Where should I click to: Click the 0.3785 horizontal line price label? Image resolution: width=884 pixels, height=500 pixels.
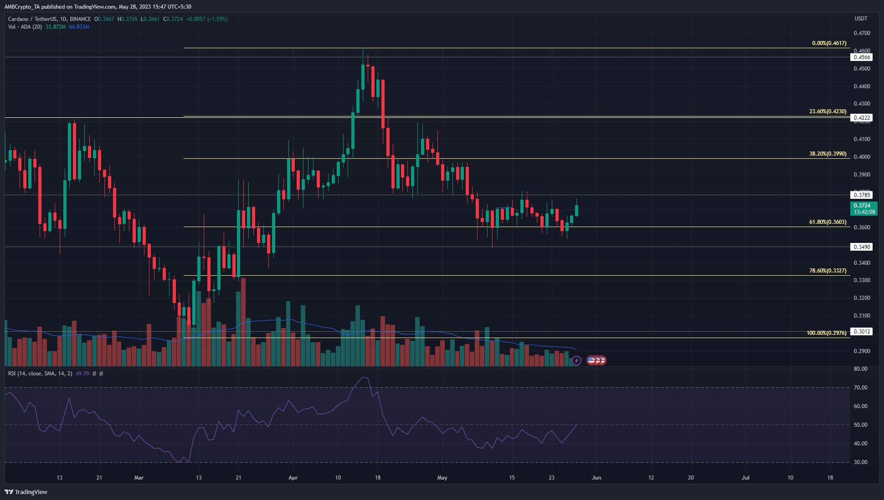(862, 195)
